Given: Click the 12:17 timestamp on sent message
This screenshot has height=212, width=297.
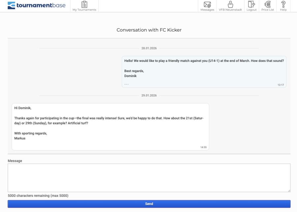Looking at the screenshot, I should (x=280, y=85).
